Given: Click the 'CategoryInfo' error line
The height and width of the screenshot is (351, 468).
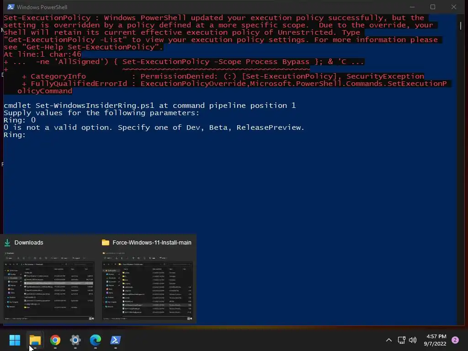Looking at the screenshot, I should (x=223, y=76).
